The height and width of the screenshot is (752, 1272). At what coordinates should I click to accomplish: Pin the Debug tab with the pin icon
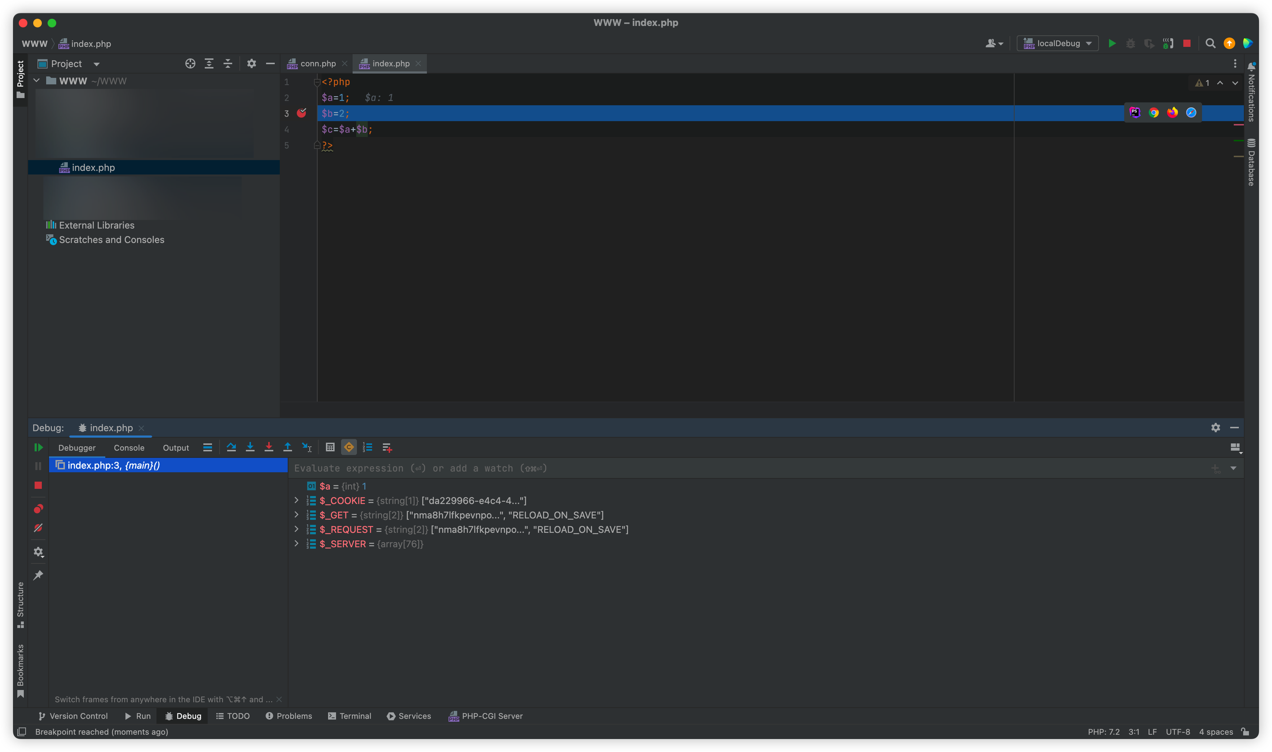[39, 575]
